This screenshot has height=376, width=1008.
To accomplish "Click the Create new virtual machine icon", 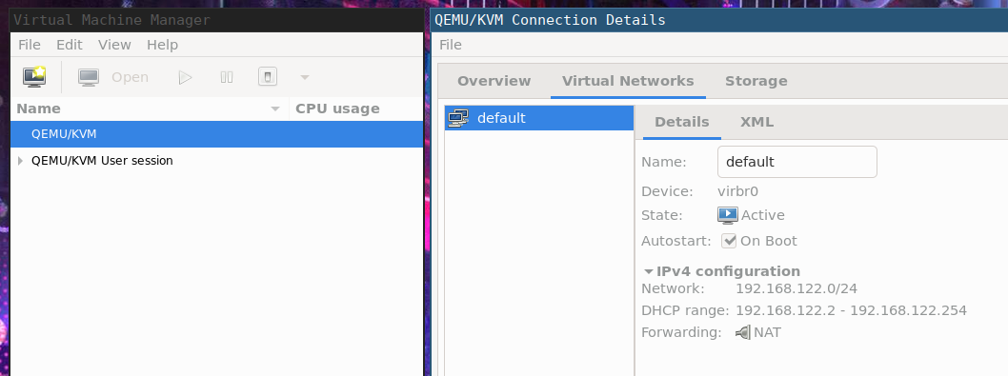I will pyautogui.click(x=34, y=77).
